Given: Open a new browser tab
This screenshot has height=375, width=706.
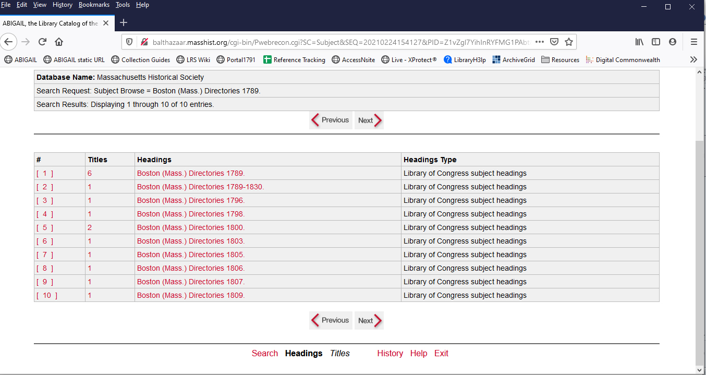Looking at the screenshot, I should pyautogui.click(x=124, y=22).
